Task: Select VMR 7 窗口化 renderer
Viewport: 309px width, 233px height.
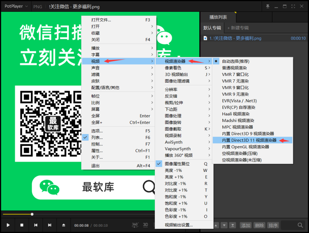Action: [253, 75]
